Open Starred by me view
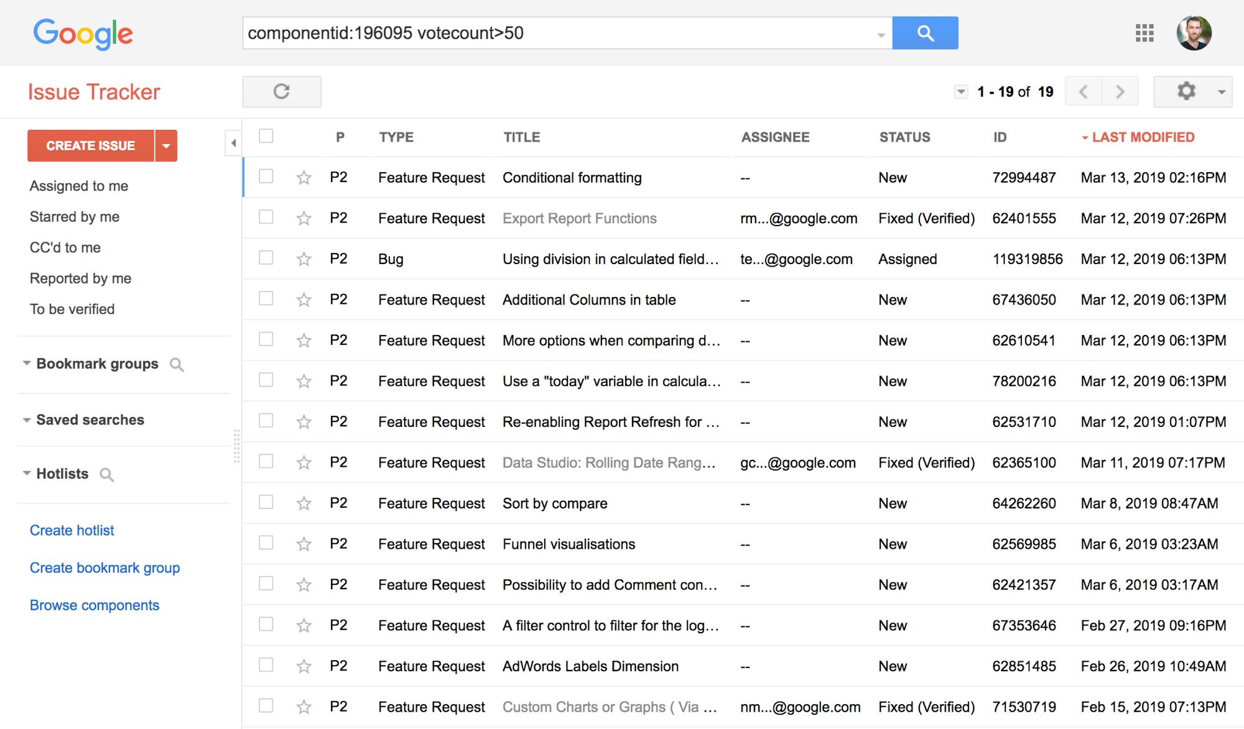This screenshot has width=1244, height=729. point(75,217)
